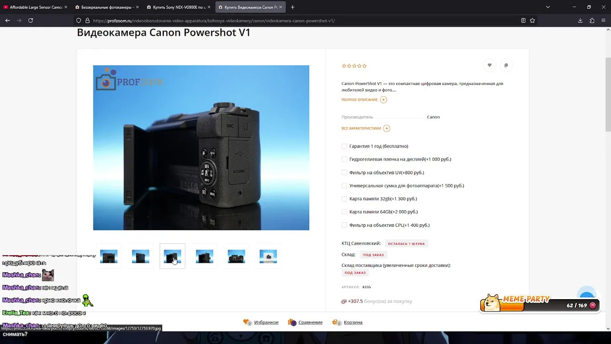Enable Фильтр на объектив UV option

344,172
